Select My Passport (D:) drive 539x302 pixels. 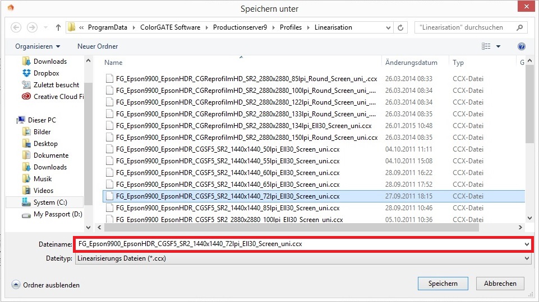coord(57,214)
